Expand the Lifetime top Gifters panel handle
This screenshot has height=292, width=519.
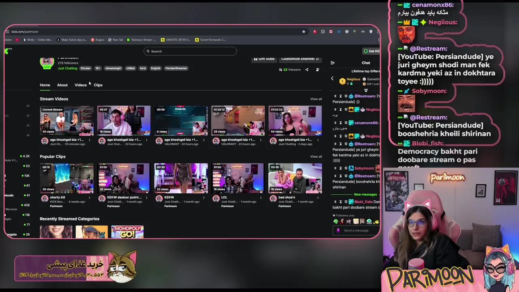click(366, 90)
